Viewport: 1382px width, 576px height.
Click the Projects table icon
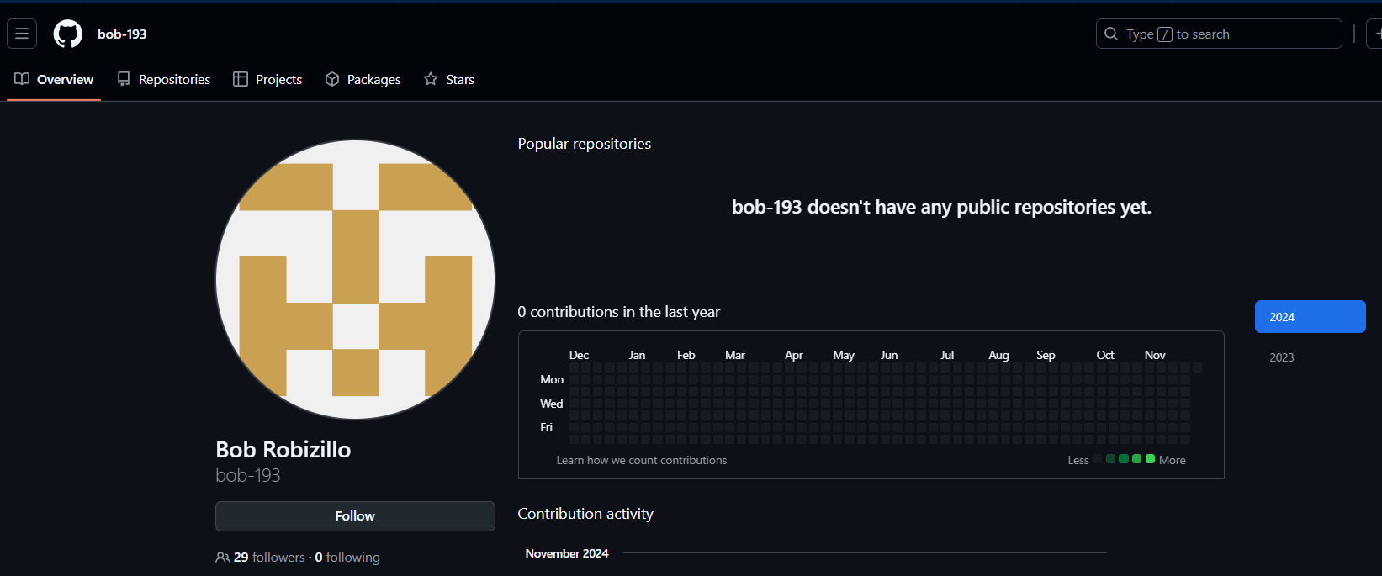tap(241, 79)
